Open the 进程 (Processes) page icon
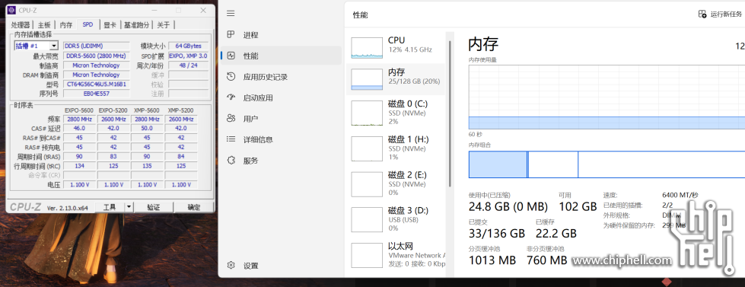 [x=231, y=35]
